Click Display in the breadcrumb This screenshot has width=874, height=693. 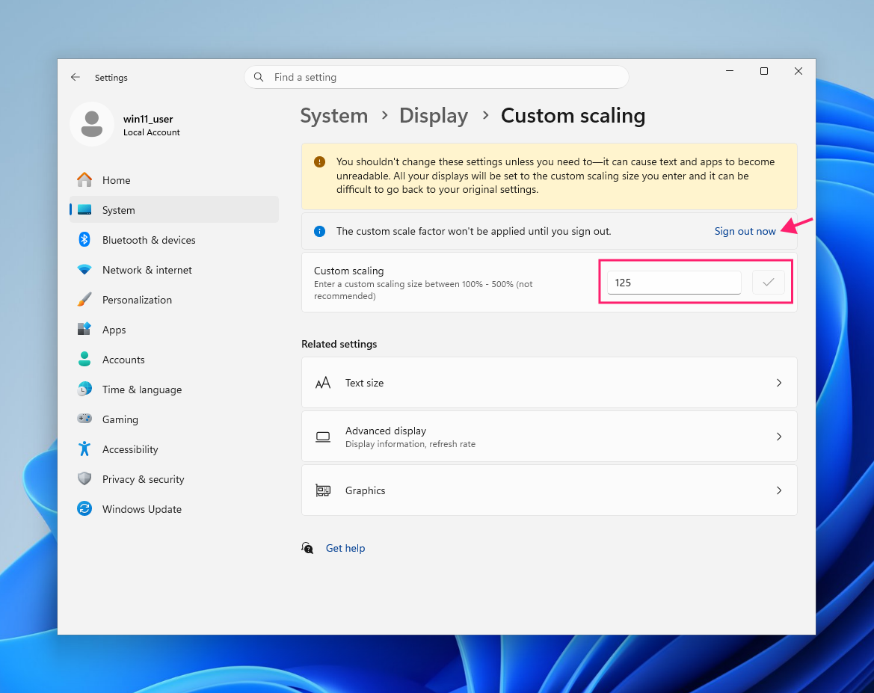click(x=434, y=116)
